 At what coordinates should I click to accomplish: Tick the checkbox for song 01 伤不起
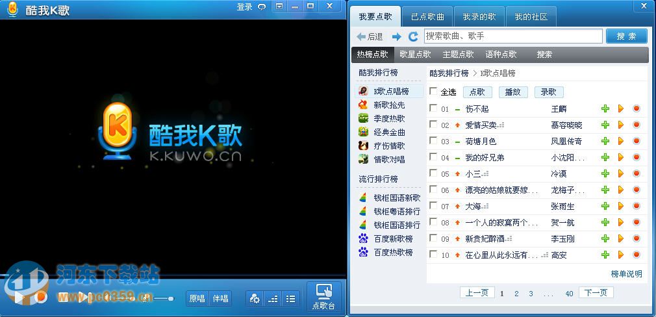point(433,108)
